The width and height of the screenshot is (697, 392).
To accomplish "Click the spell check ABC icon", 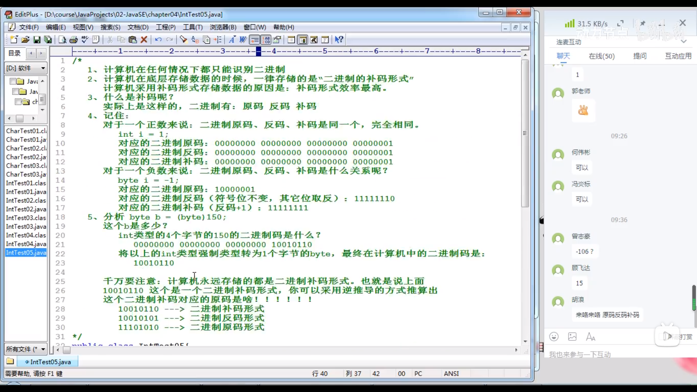I will tap(85, 40).
